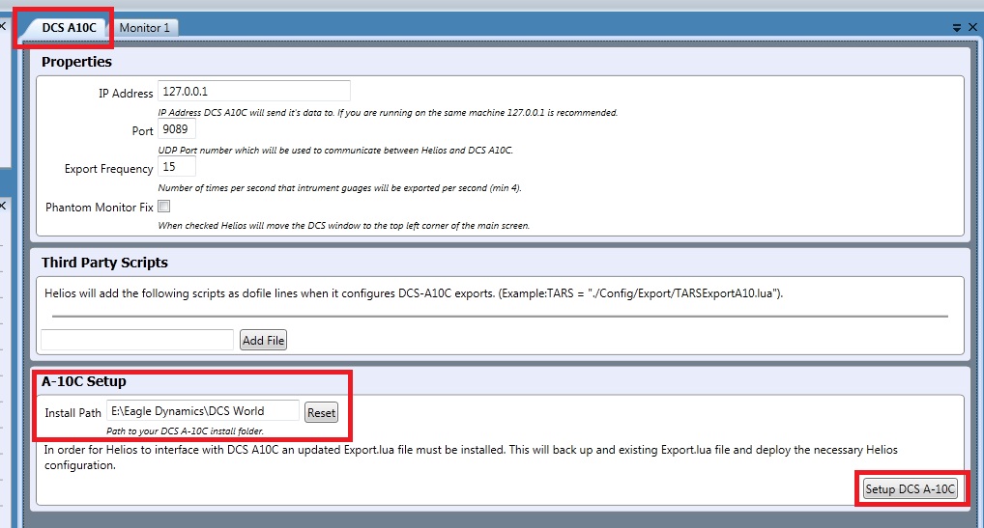This screenshot has width=984, height=528.
Task: Edit the Install Path field
Action: coord(203,411)
